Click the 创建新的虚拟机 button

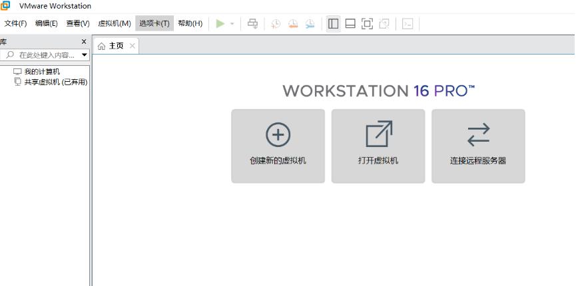[x=278, y=146]
